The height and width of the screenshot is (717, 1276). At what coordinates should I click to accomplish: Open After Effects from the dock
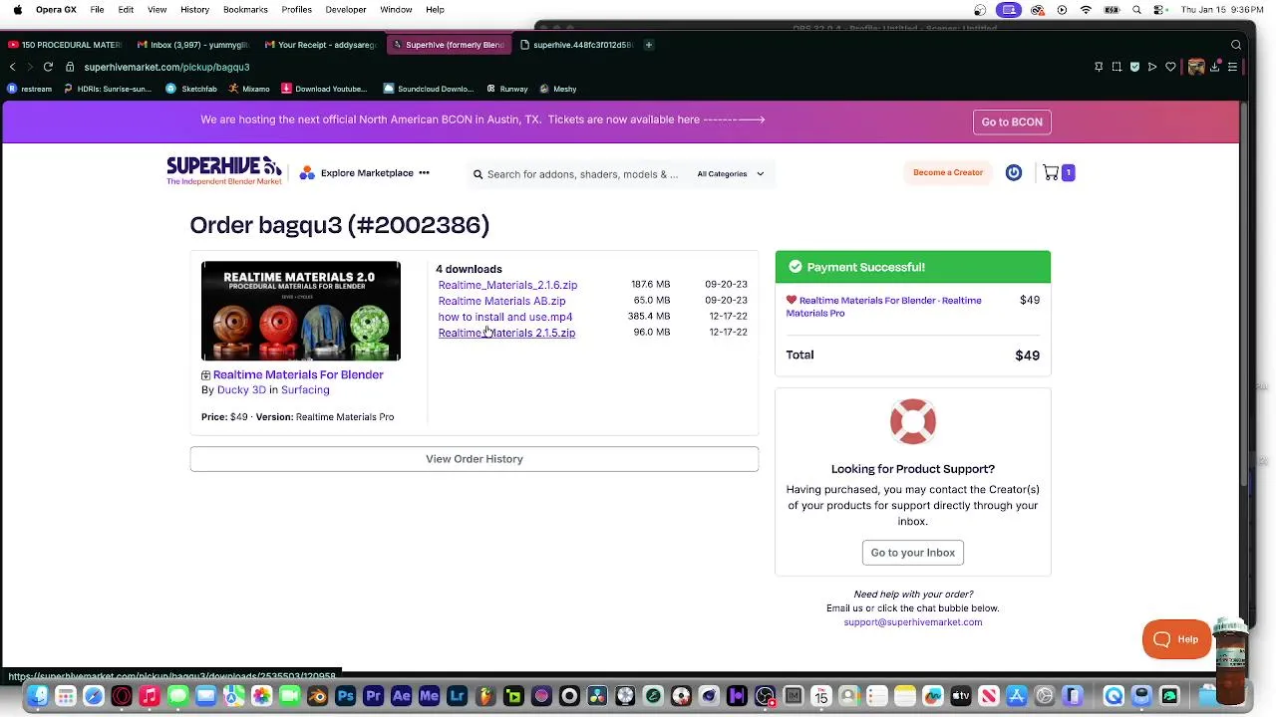[x=402, y=696]
